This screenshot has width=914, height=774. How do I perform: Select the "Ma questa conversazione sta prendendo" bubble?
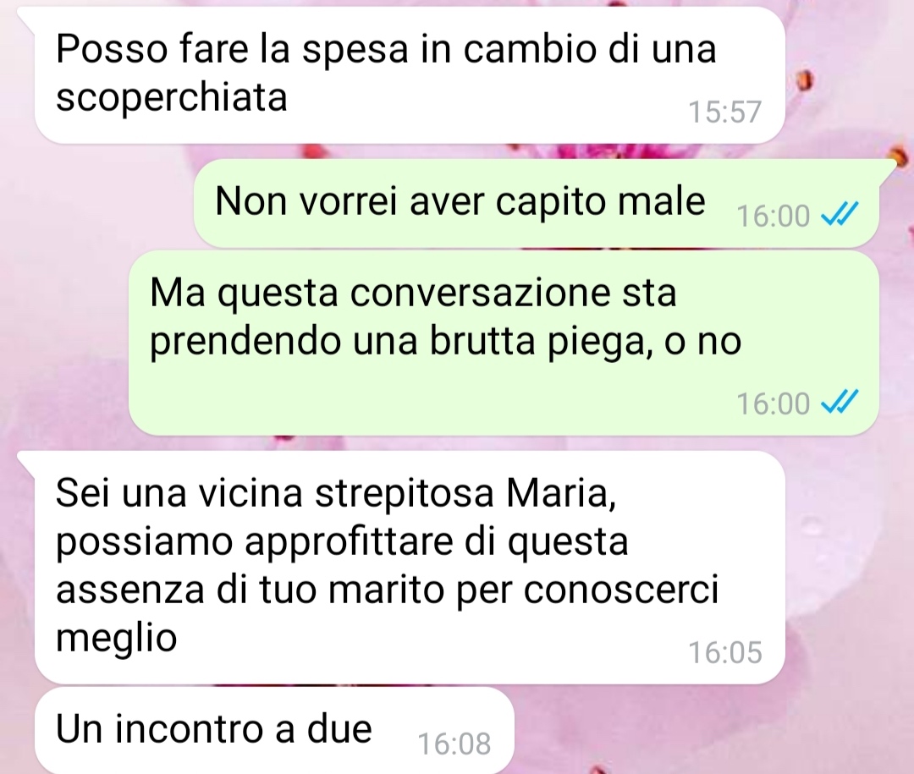(x=503, y=343)
